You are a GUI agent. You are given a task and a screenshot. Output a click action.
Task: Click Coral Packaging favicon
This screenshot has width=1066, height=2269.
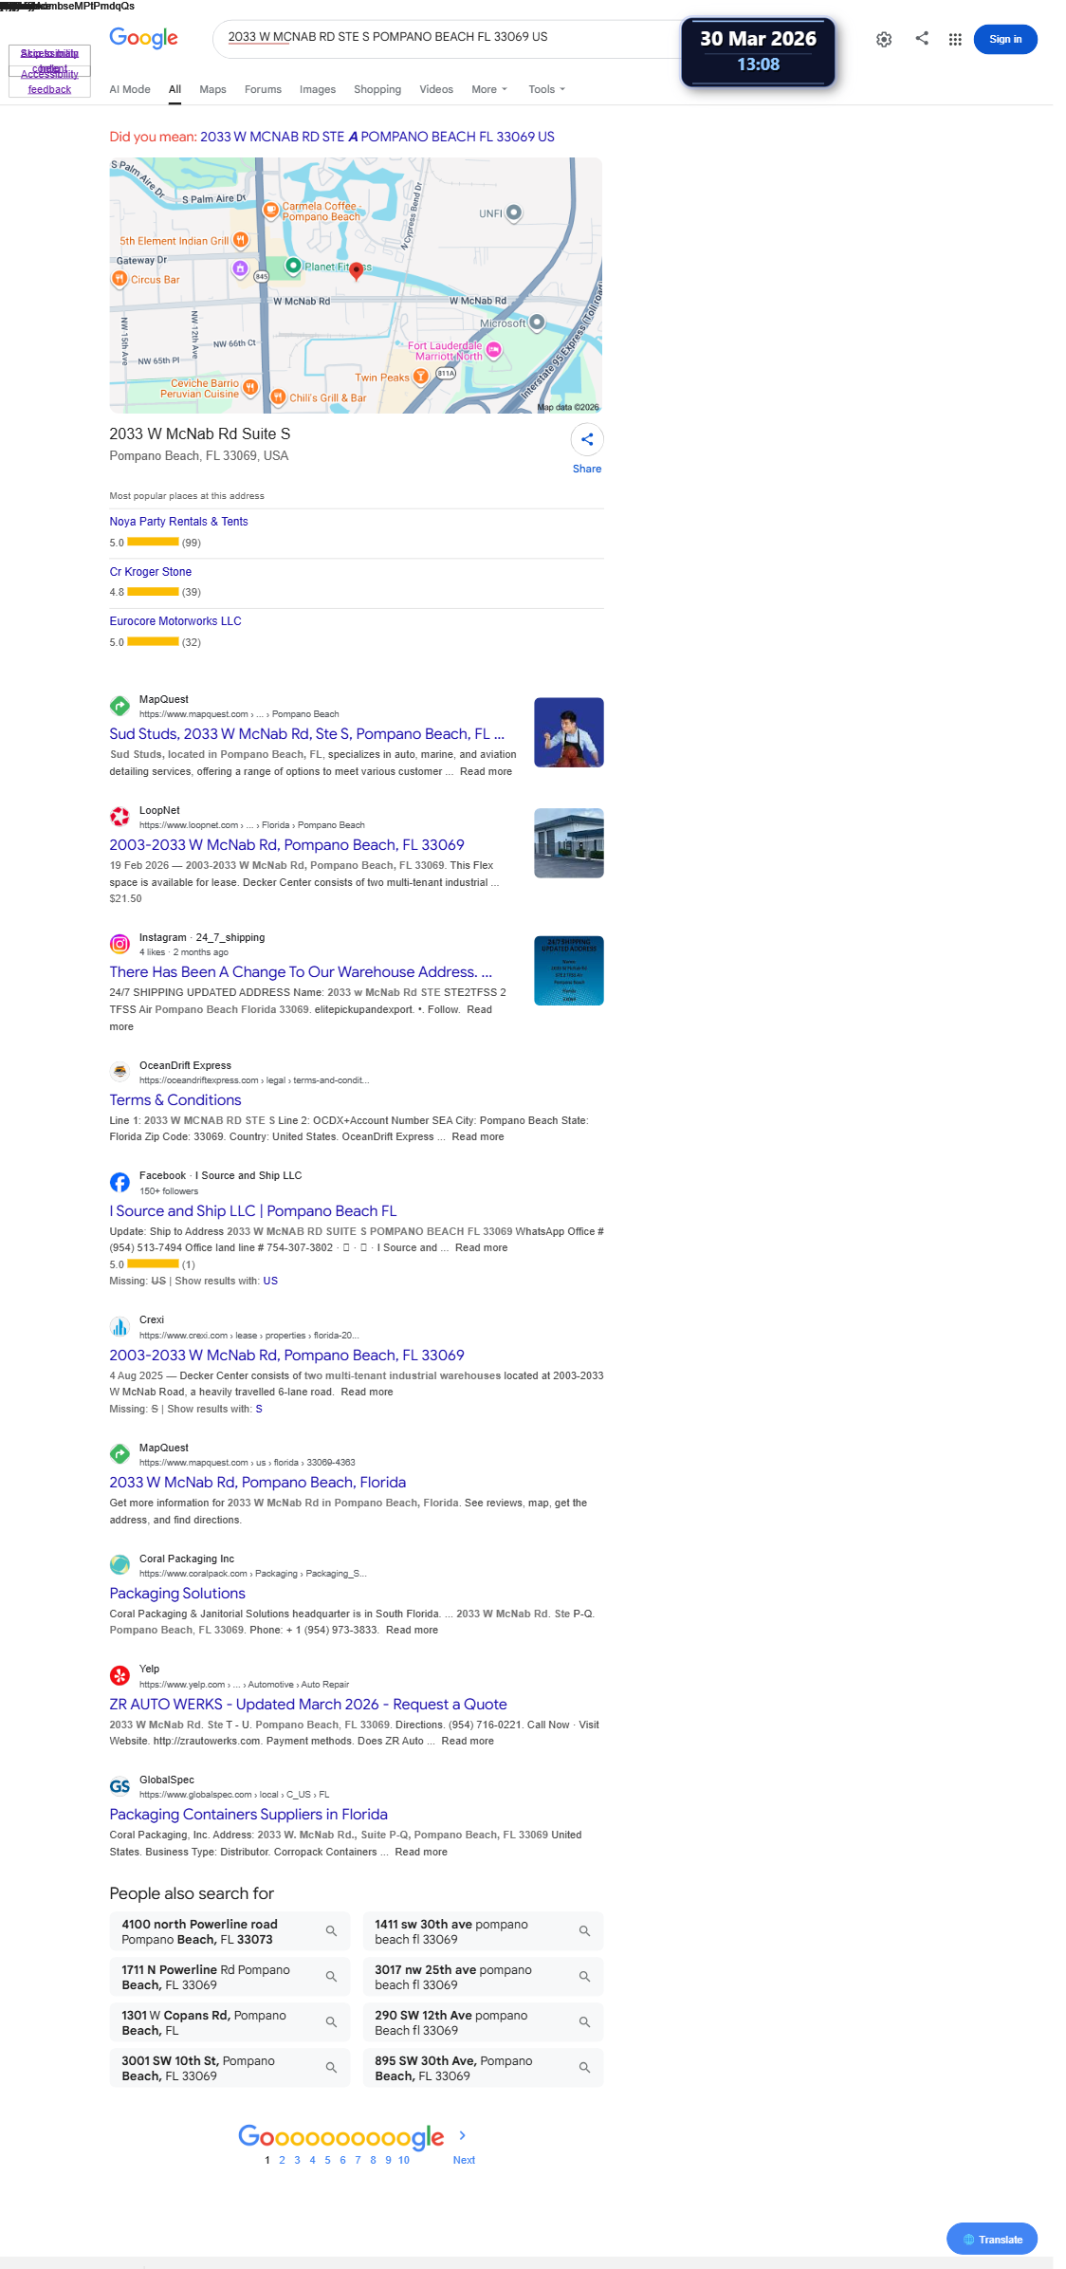click(x=119, y=1565)
